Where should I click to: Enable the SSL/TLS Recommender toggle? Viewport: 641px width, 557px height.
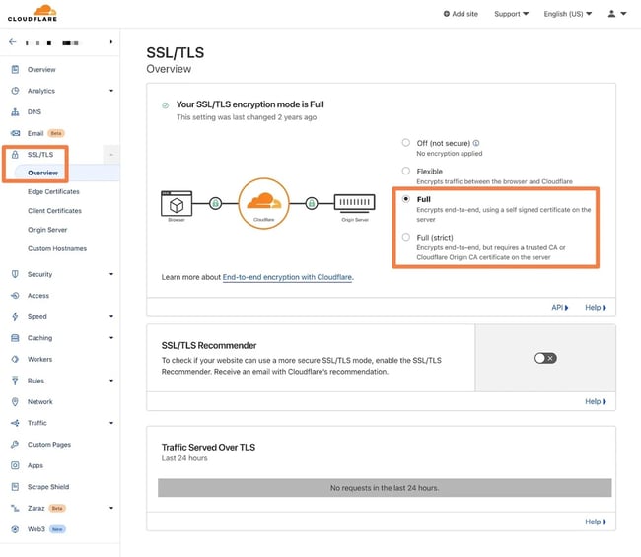point(545,358)
